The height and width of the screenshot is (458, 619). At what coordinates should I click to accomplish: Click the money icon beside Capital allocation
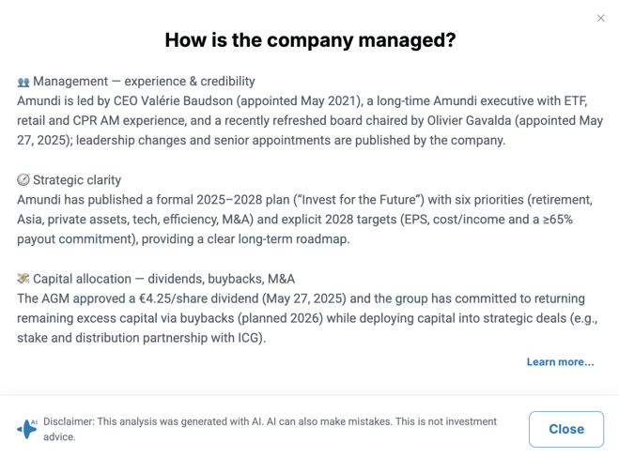pos(23,279)
